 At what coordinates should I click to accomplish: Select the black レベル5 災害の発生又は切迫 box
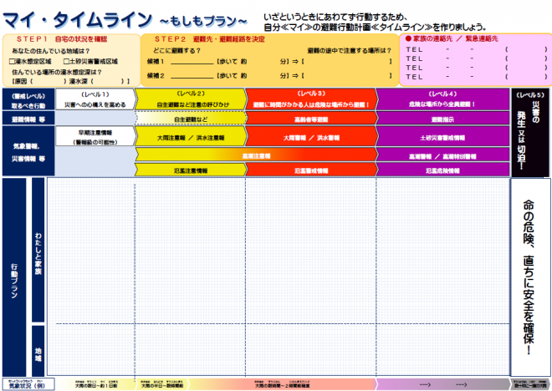pos(530,130)
